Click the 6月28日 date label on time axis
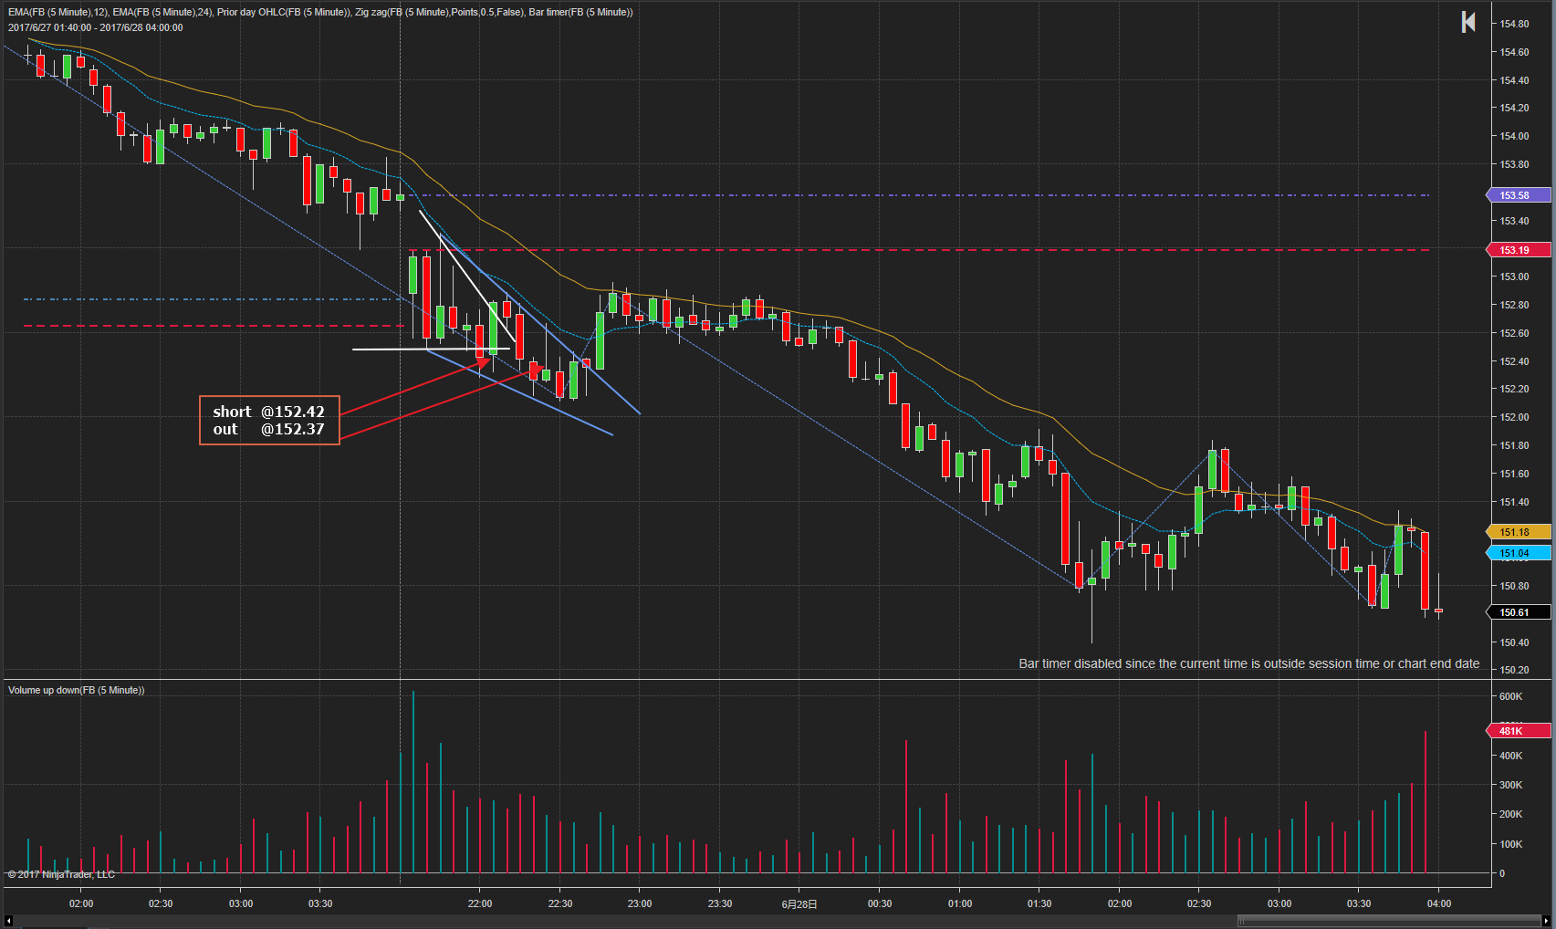The height and width of the screenshot is (929, 1556). [x=799, y=903]
